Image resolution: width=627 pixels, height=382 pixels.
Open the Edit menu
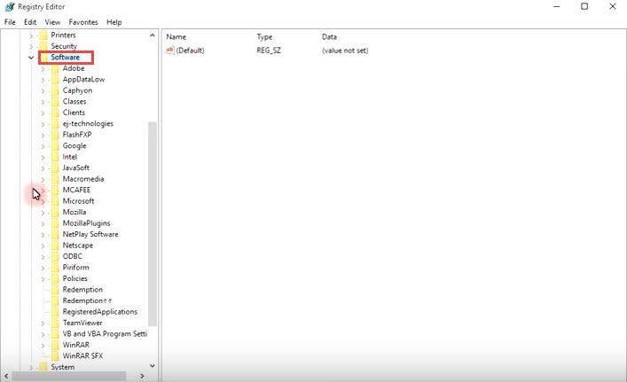pos(30,21)
